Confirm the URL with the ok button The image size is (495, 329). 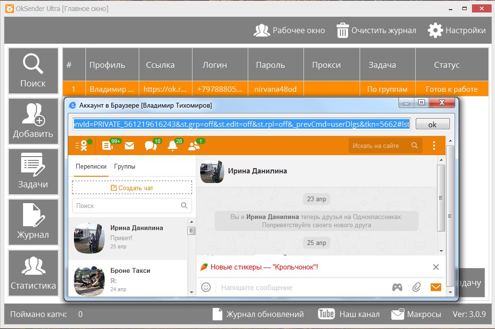[x=432, y=123]
